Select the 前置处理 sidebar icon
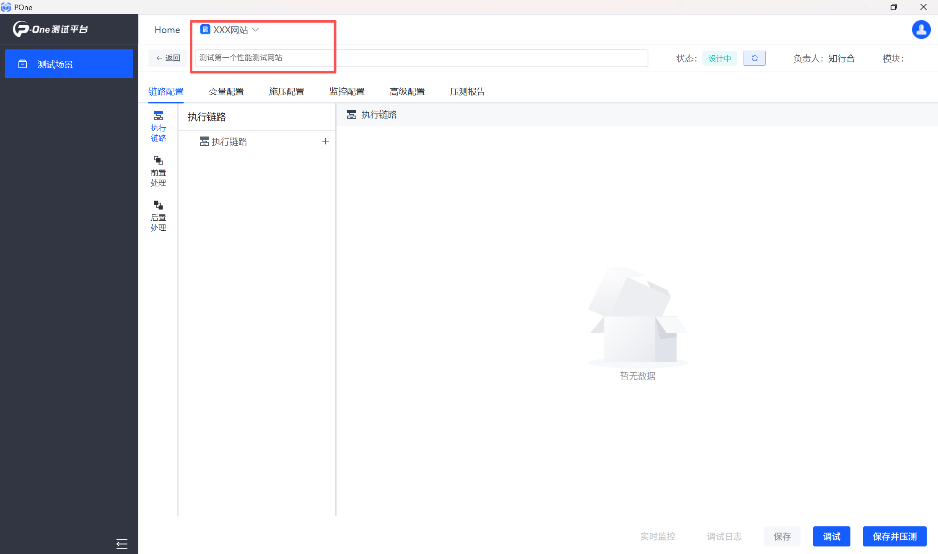938x554 pixels. [x=158, y=171]
